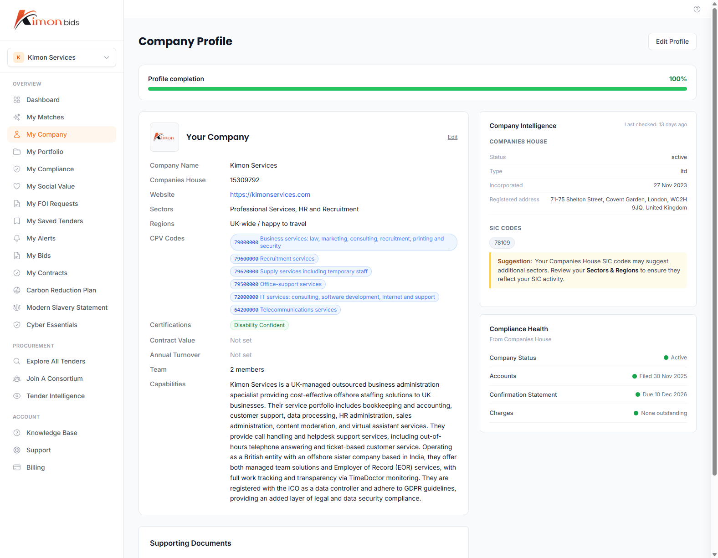Open the Tender Intelligence page
The width and height of the screenshot is (718, 558).
tap(62, 396)
